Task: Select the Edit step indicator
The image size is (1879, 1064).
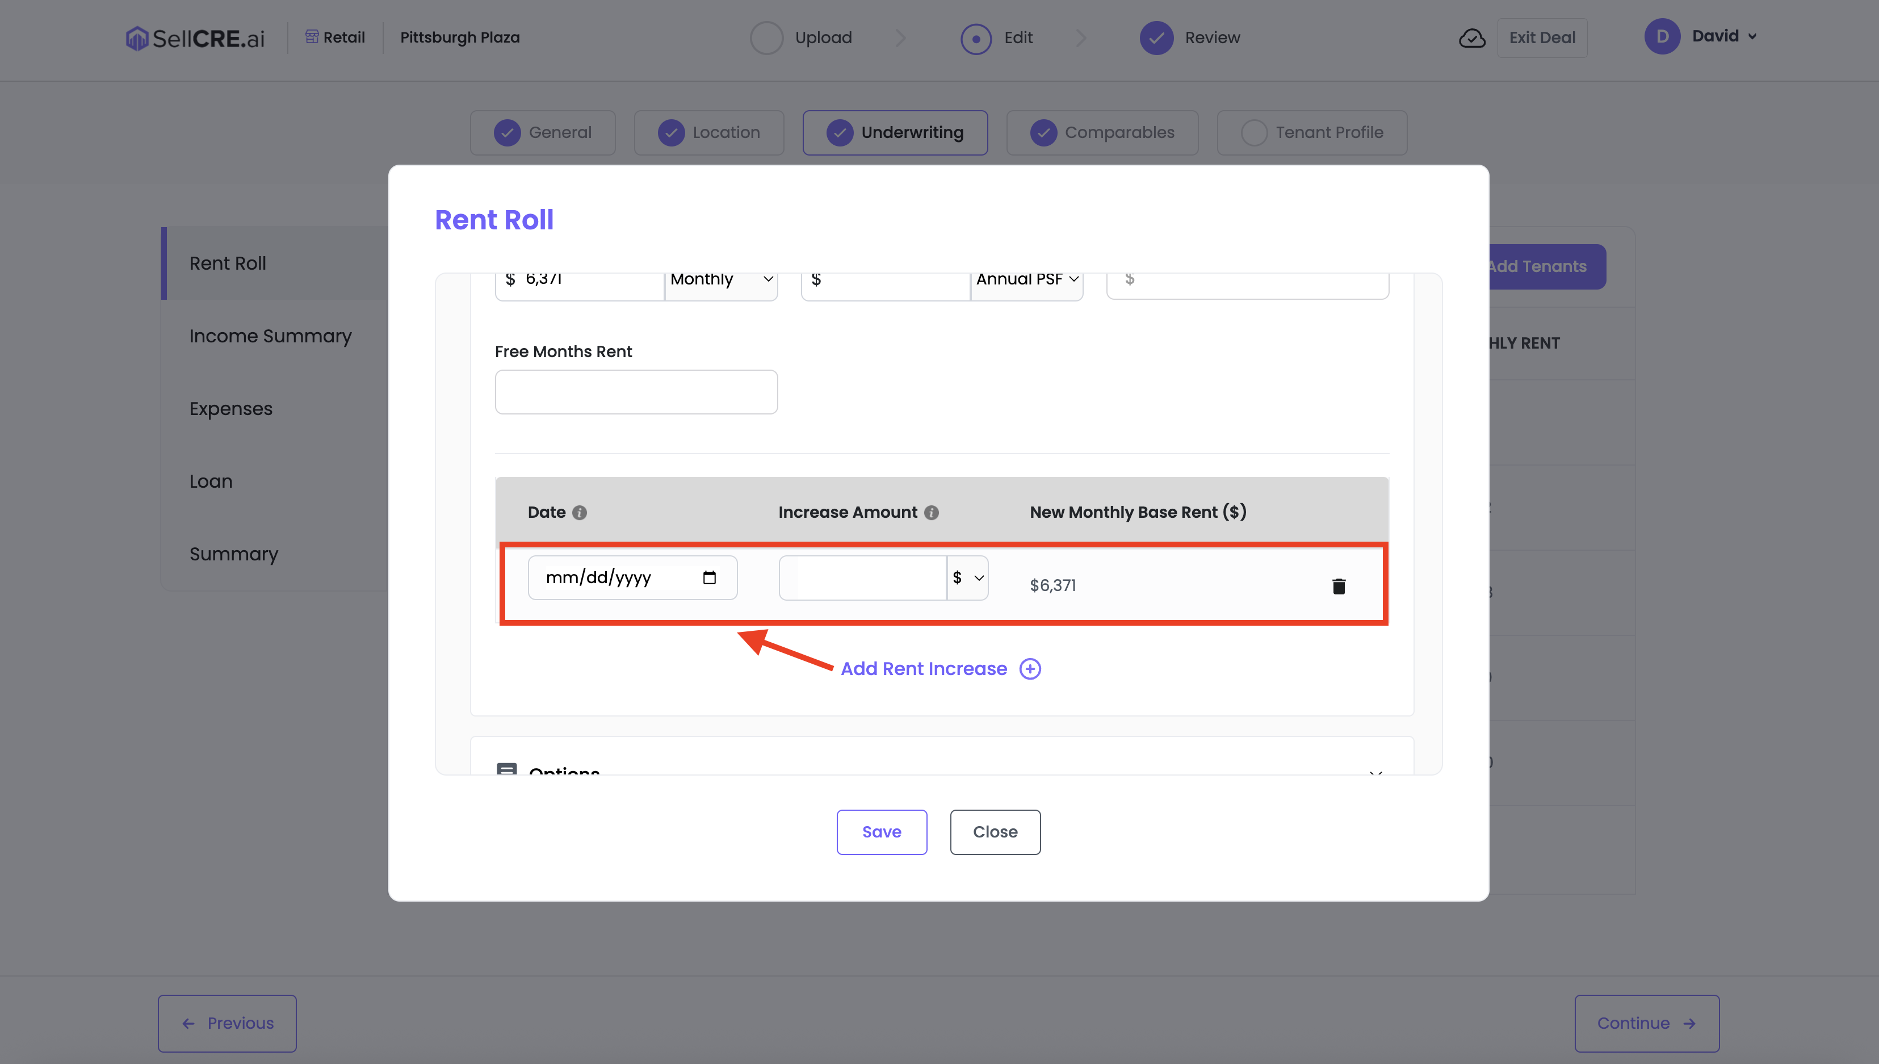Action: [x=976, y=38]
